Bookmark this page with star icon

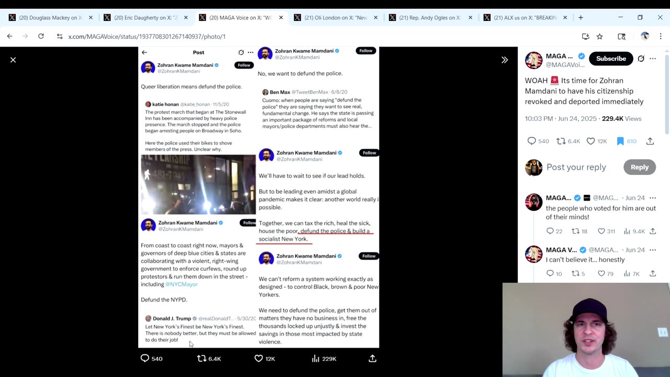click(x=600, y=36)
